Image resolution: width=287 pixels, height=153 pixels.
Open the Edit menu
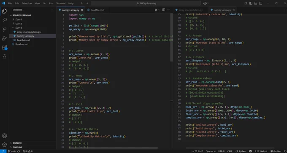(x=16, y=3)
